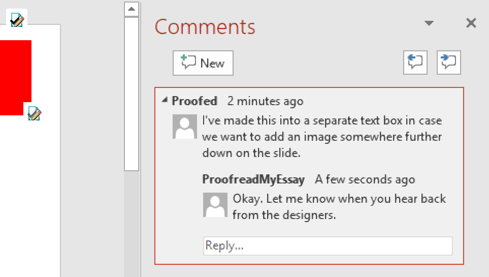Click the comment marker above the red shape
The width and height of the screenshot is (489, 277).
pos(17,20)
